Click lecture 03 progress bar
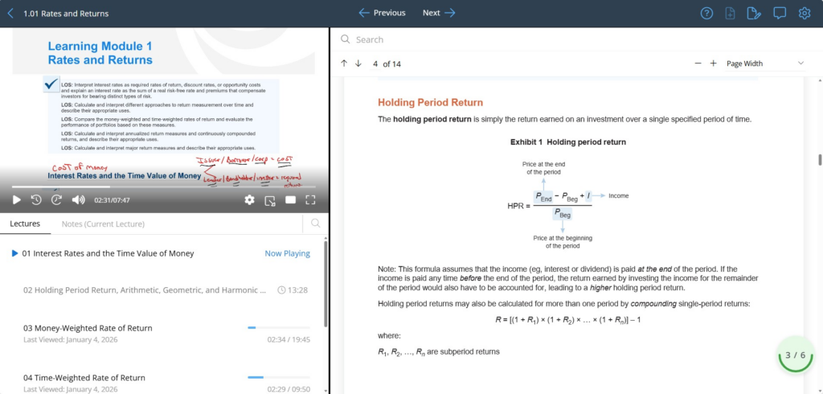This screenshot has width=823, height=394. click(x=278, y=328)
